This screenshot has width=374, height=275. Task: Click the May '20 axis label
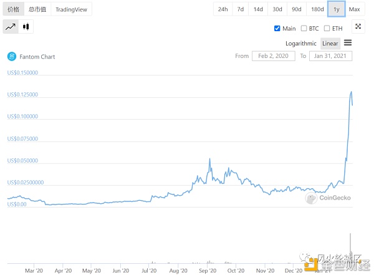tap(92, 271)
